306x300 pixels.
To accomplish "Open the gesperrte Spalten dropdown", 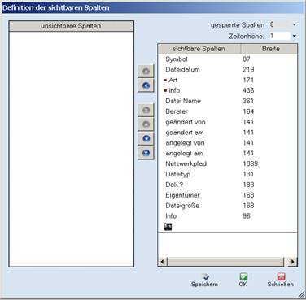I will (x=295, y=24).
